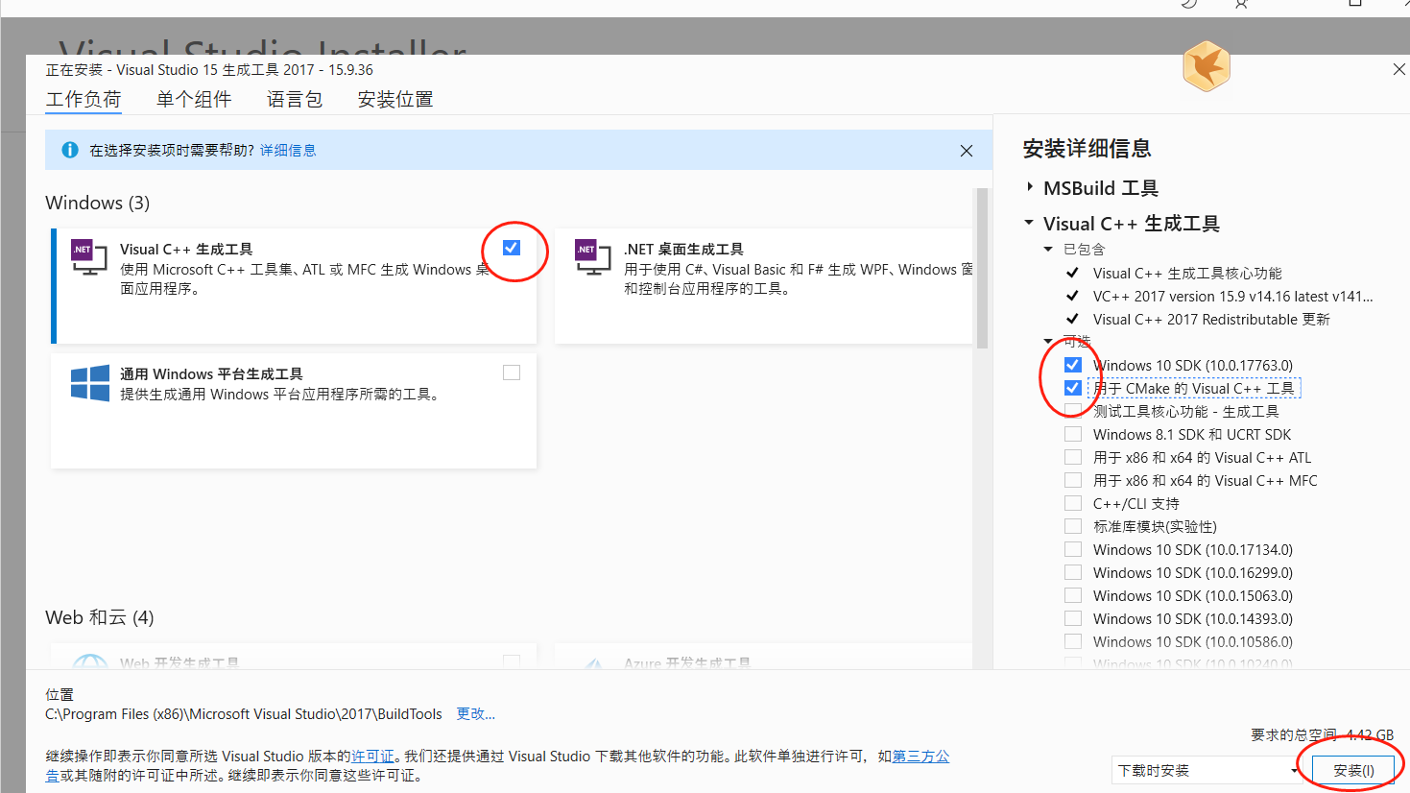
Task: Click the 安装(I) button
Action: 1352,769
